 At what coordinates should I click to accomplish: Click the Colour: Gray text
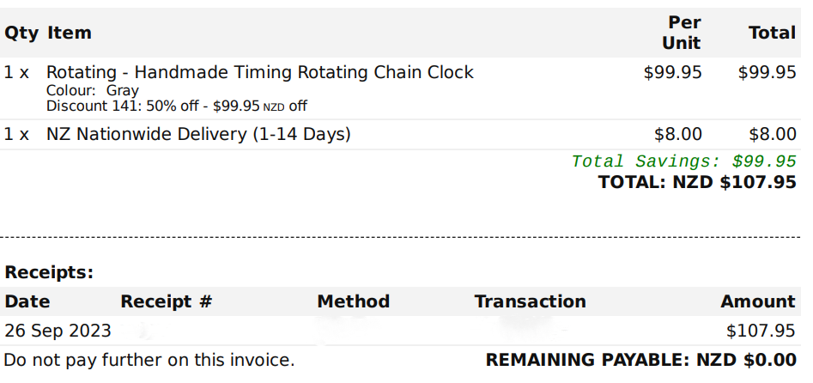pyautogui.click(x=93, y=91)
